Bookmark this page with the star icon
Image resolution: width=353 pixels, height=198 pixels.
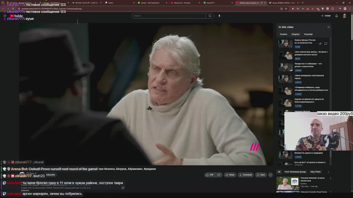point(286,9)
